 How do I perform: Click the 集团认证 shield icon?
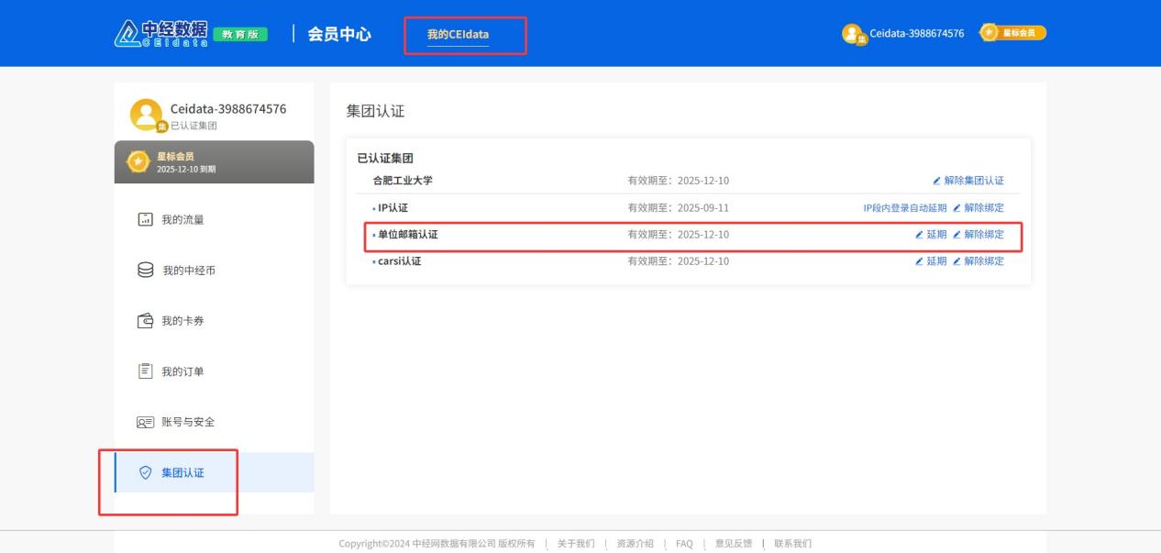(x=145, y=473)
